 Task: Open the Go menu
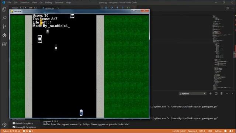41,3
